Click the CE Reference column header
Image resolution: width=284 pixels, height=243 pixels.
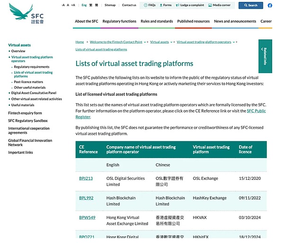pyautogui.click(x=88, y=150)
